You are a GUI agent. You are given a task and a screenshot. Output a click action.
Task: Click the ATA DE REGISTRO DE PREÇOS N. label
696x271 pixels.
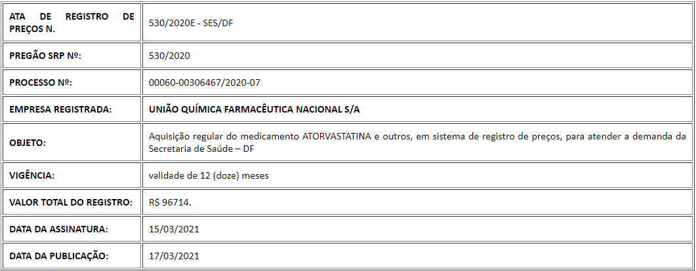click(72, 23)
